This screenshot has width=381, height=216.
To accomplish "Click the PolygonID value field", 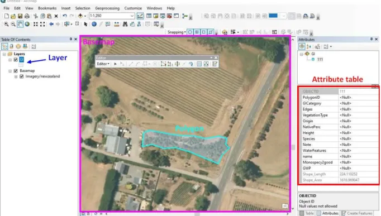I will [x=359, y=97].
